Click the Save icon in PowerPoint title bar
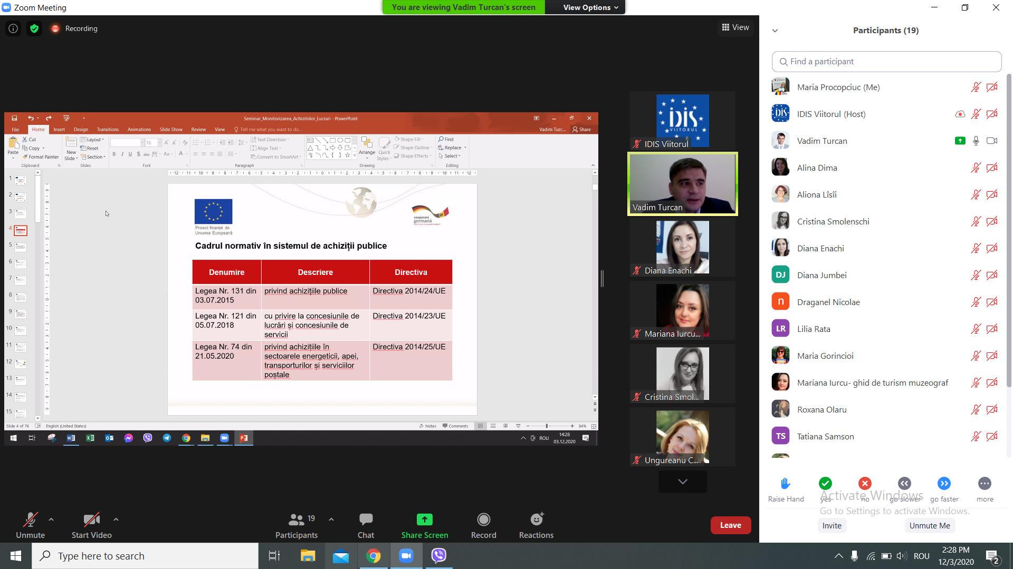1013x569 pixels. [14, 118]
